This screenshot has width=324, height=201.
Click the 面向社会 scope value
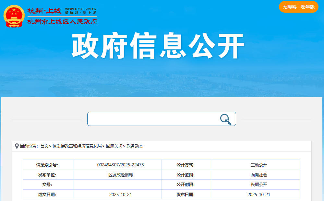pyautogui.click(x=258, y=175)
